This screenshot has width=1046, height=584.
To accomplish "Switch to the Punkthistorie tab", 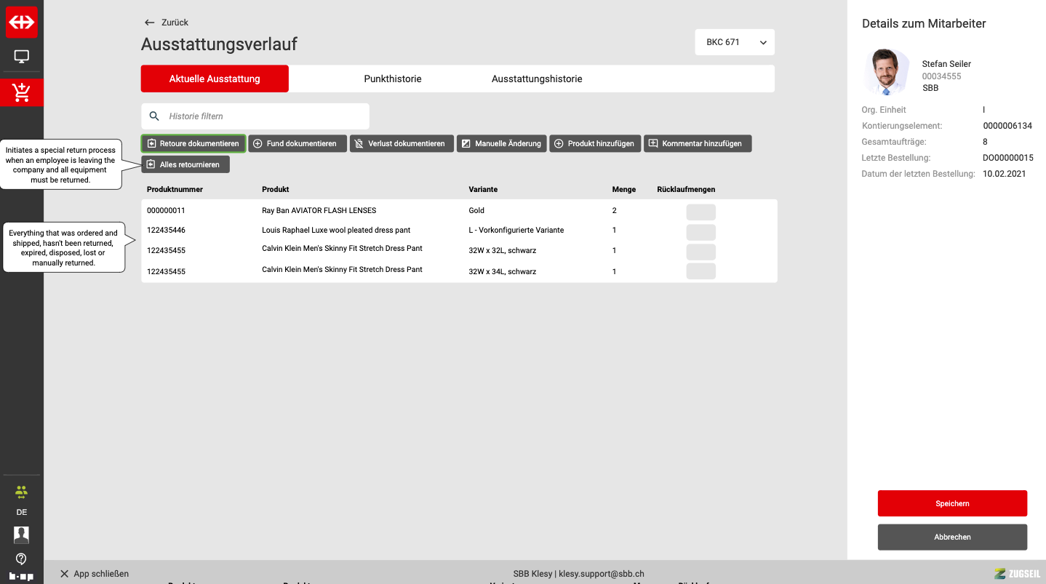I will 393,79.
